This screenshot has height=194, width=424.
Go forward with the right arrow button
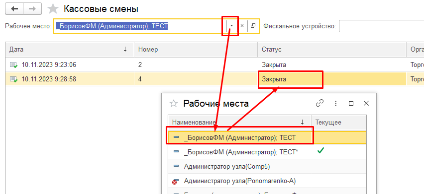click(32, 9)
